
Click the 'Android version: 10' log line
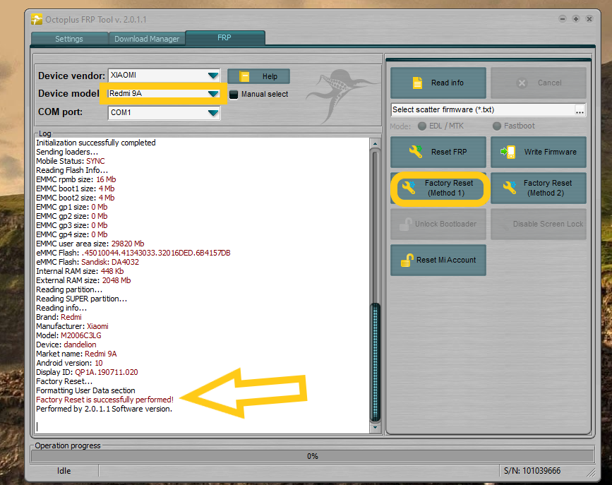click(69, 363)
